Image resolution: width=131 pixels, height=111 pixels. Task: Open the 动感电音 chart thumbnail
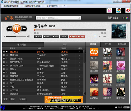pos(94,79)
